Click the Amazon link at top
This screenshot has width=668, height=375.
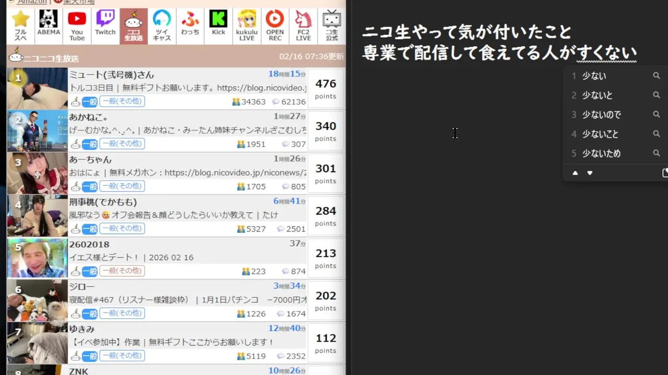coord(32,2)
